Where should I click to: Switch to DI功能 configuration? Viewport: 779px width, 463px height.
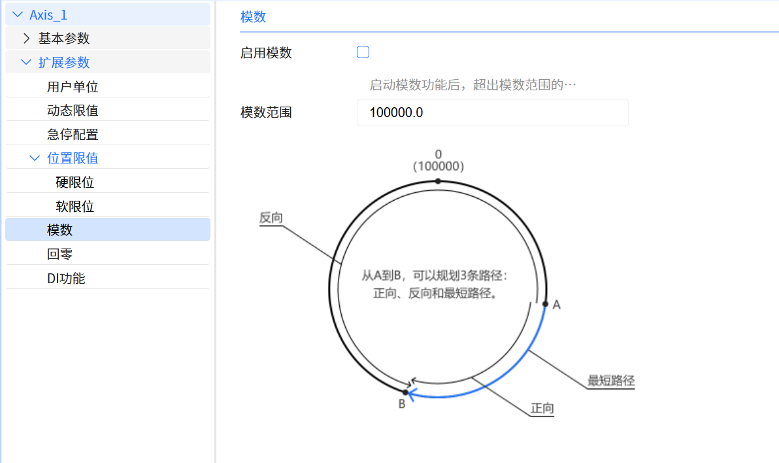[66, 279]
